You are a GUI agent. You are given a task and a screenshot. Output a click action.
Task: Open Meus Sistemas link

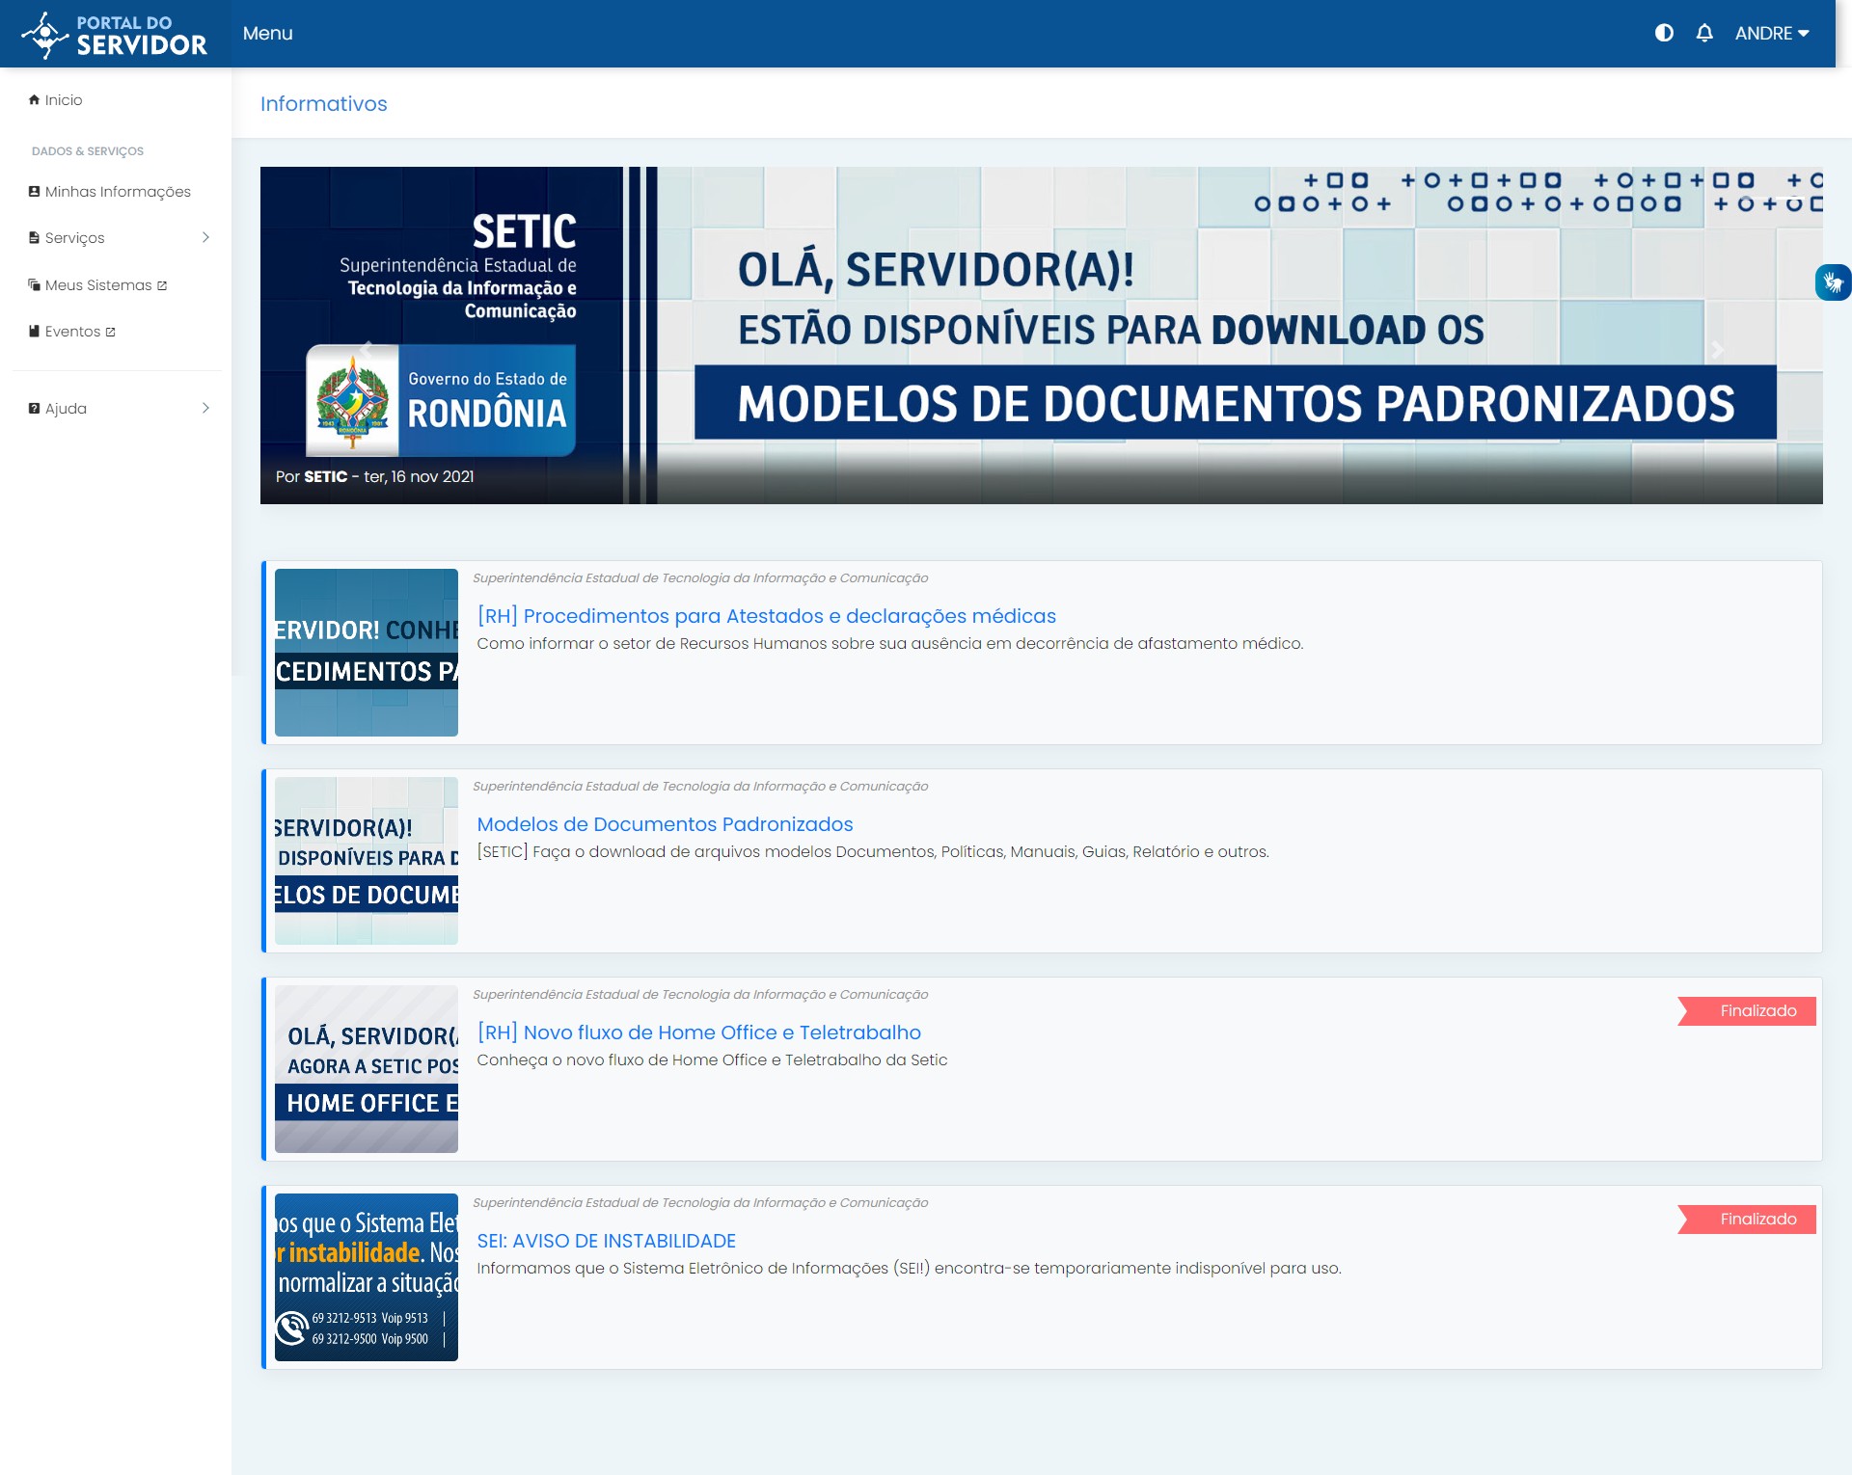pos(98,285)
